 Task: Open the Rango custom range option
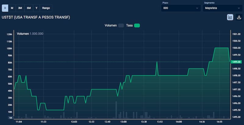(46, 8)
